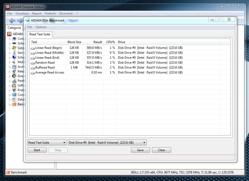Open the File menu in Disk Benchmark

[x=30, y=27]
